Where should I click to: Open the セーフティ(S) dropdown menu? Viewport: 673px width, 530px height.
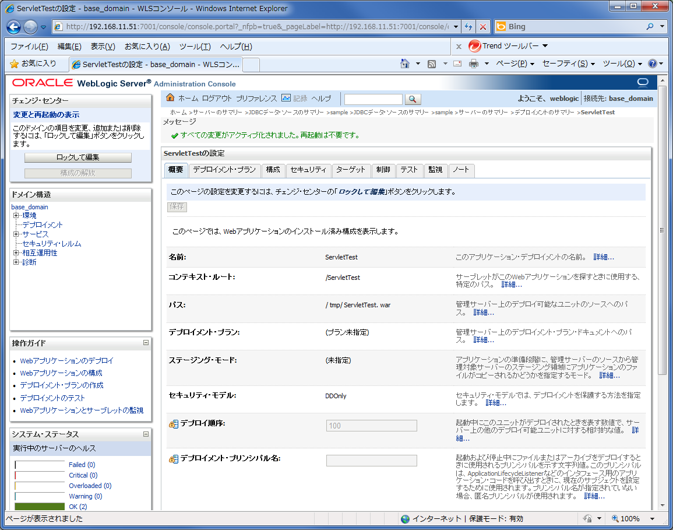[569, 64]
